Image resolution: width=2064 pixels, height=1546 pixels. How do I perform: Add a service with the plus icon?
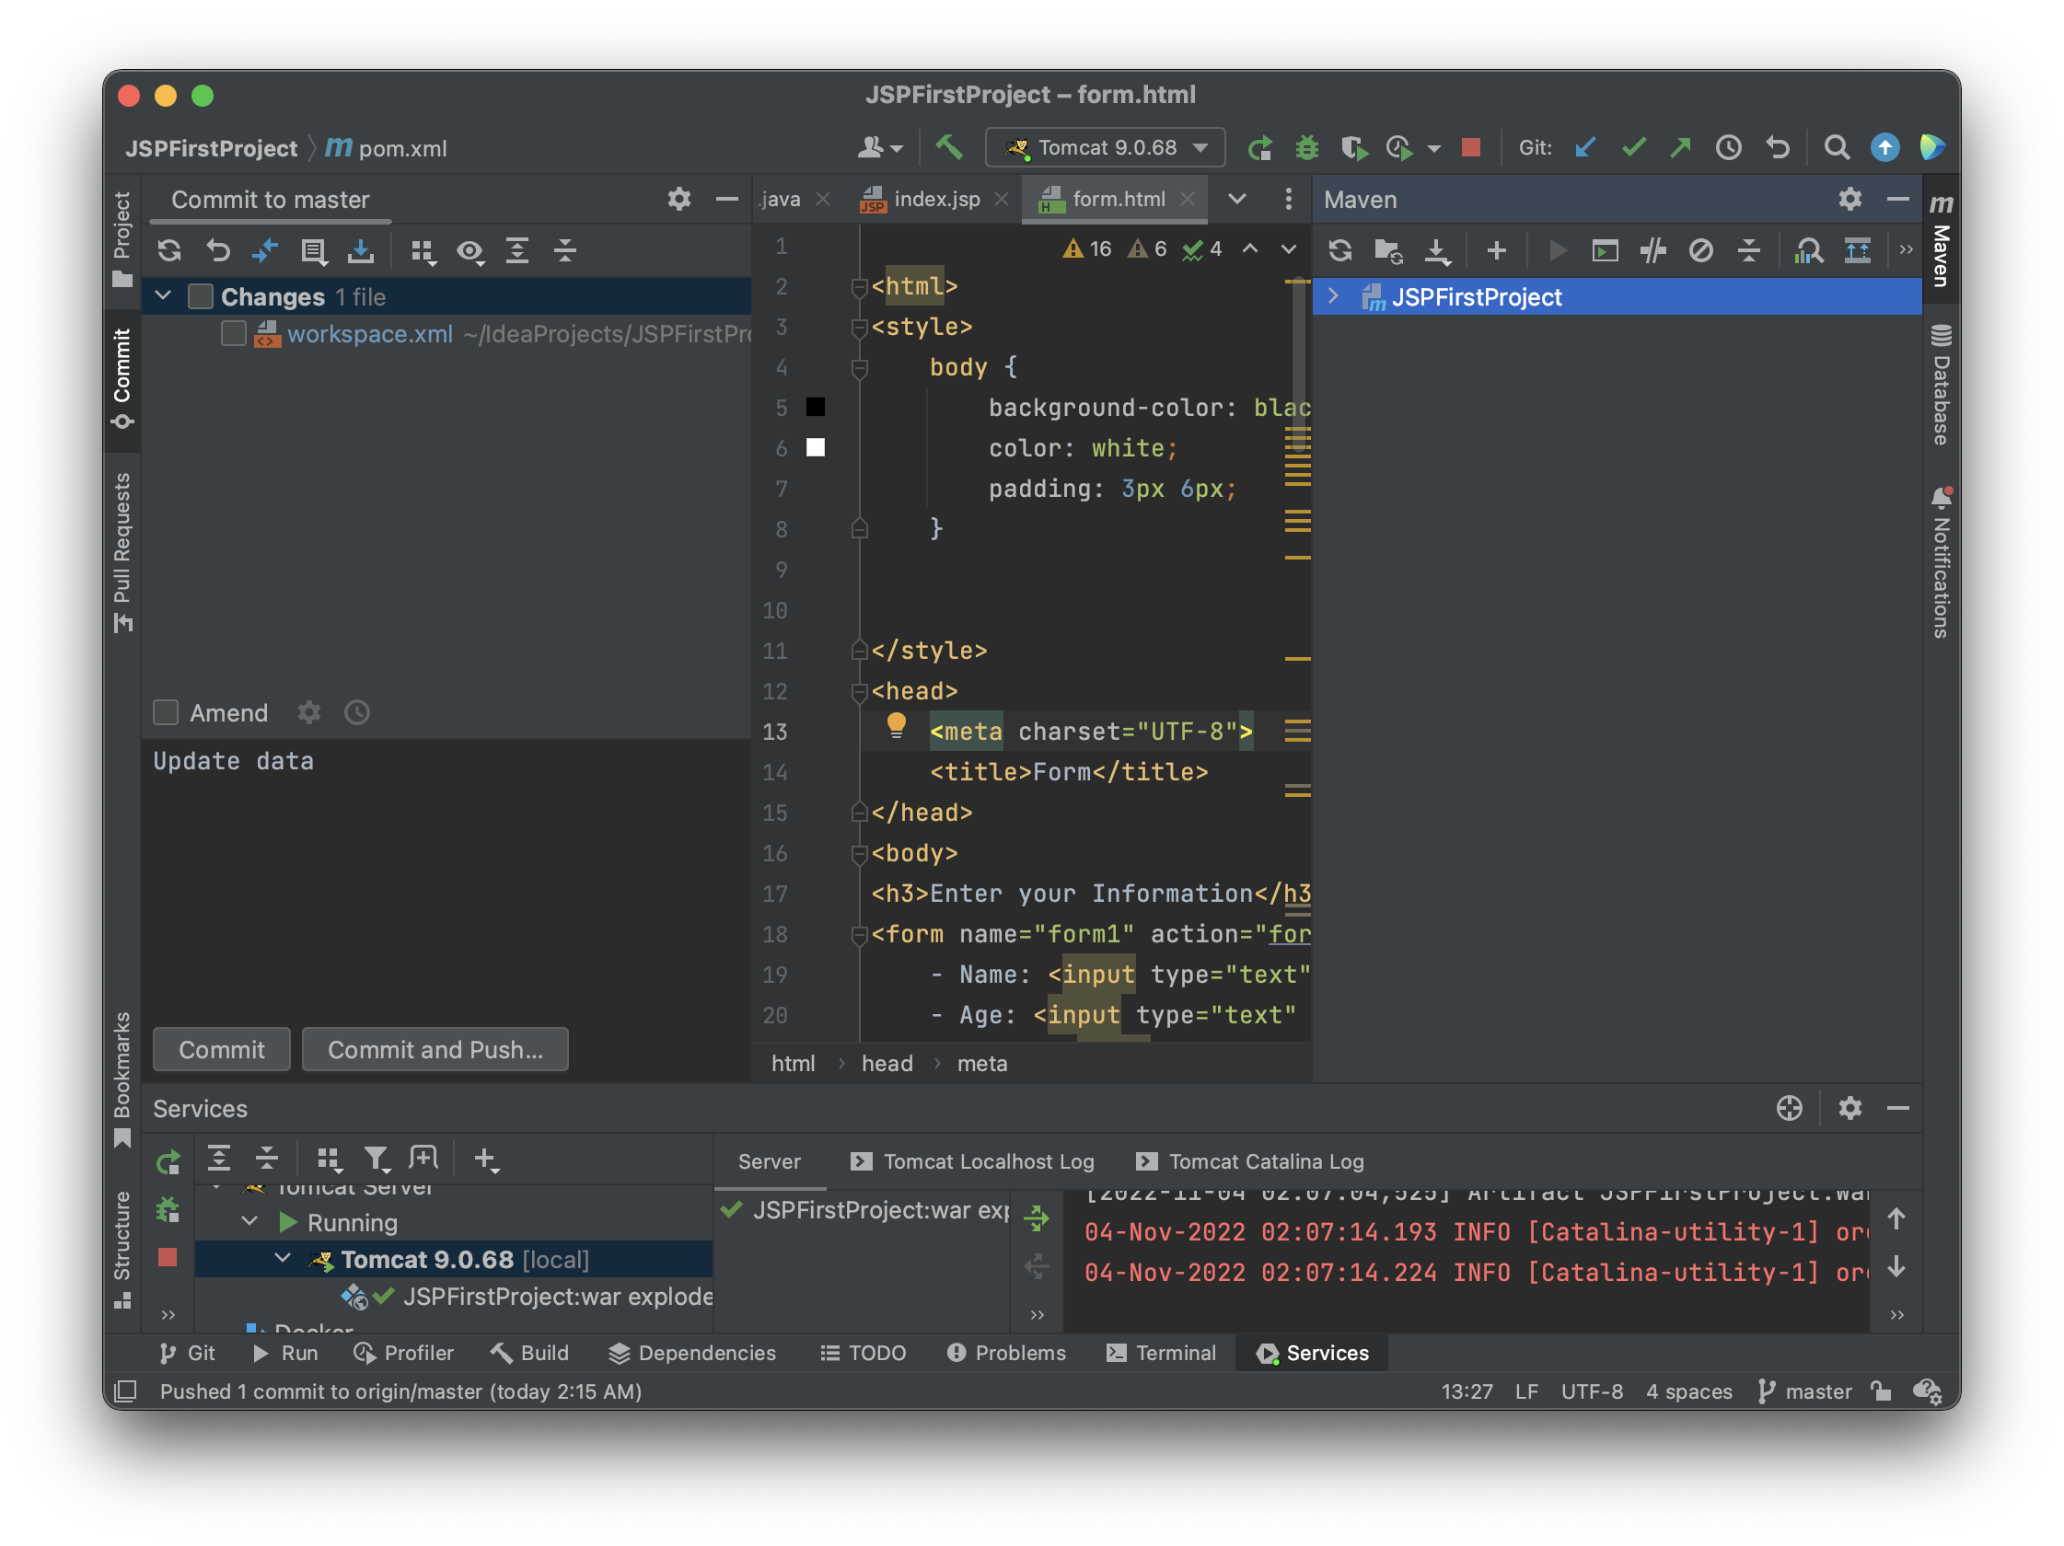[485, 1159]
